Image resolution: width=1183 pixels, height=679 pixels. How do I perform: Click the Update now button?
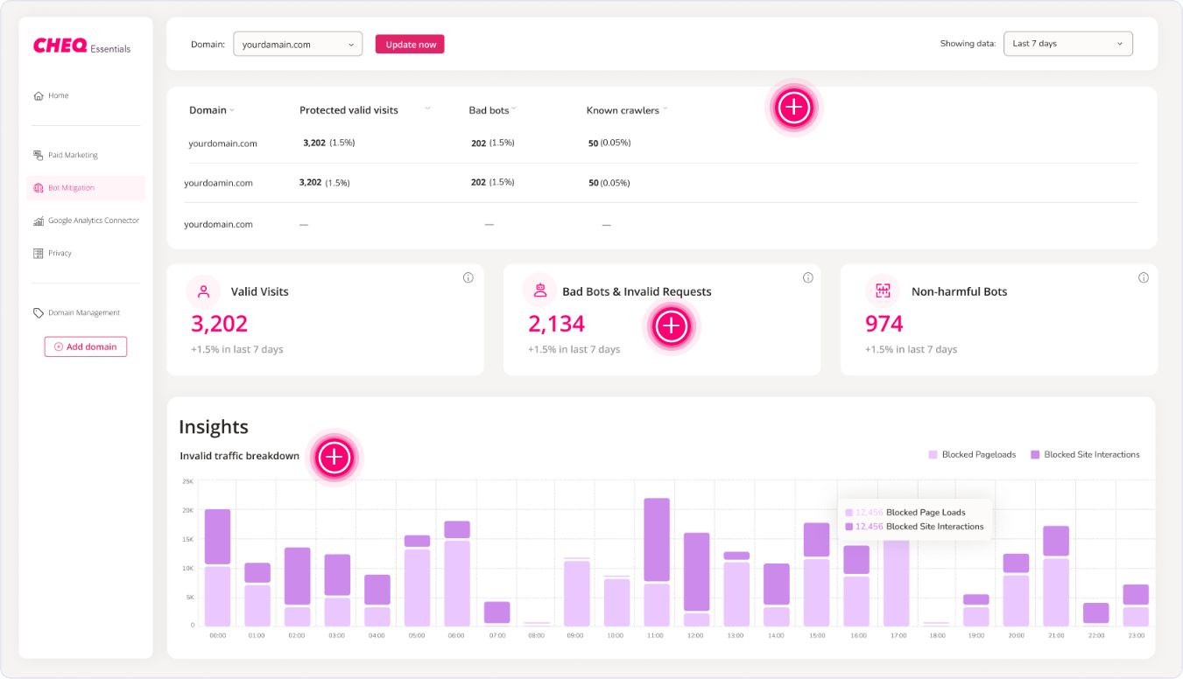coord(409,43)
